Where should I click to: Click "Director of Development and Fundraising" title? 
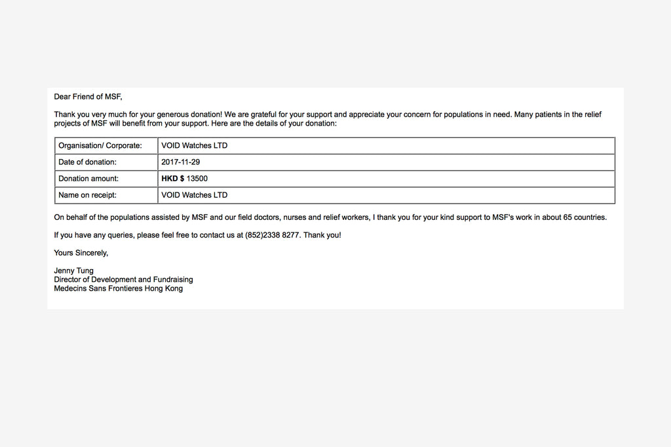(x=123, y=279)
